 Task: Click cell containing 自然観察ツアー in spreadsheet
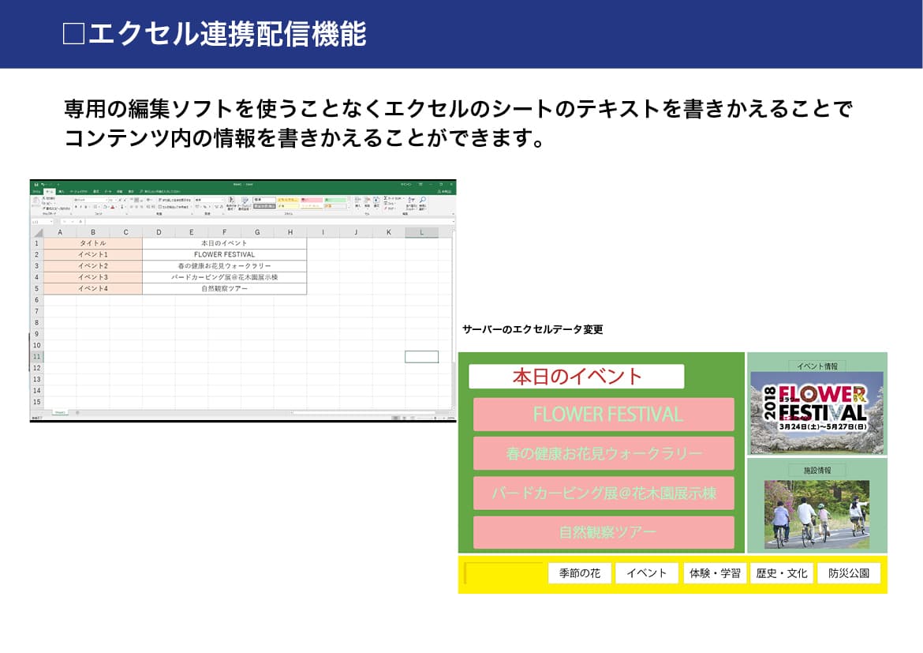[224, 289]
